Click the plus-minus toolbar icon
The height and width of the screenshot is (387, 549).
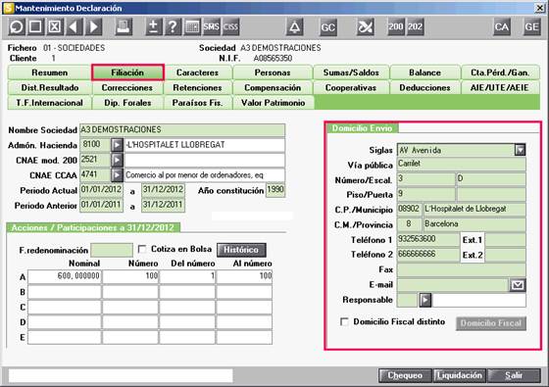pos(153,26)
